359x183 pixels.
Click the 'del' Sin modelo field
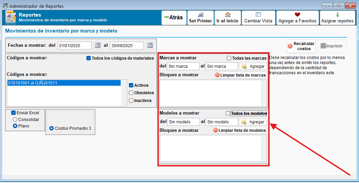(x=184, y=122)
